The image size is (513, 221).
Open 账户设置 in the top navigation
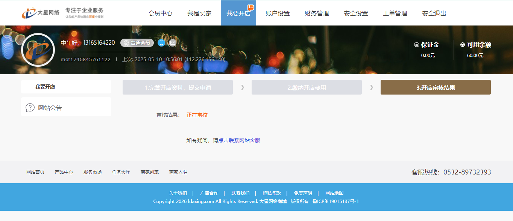click(278, 13)
